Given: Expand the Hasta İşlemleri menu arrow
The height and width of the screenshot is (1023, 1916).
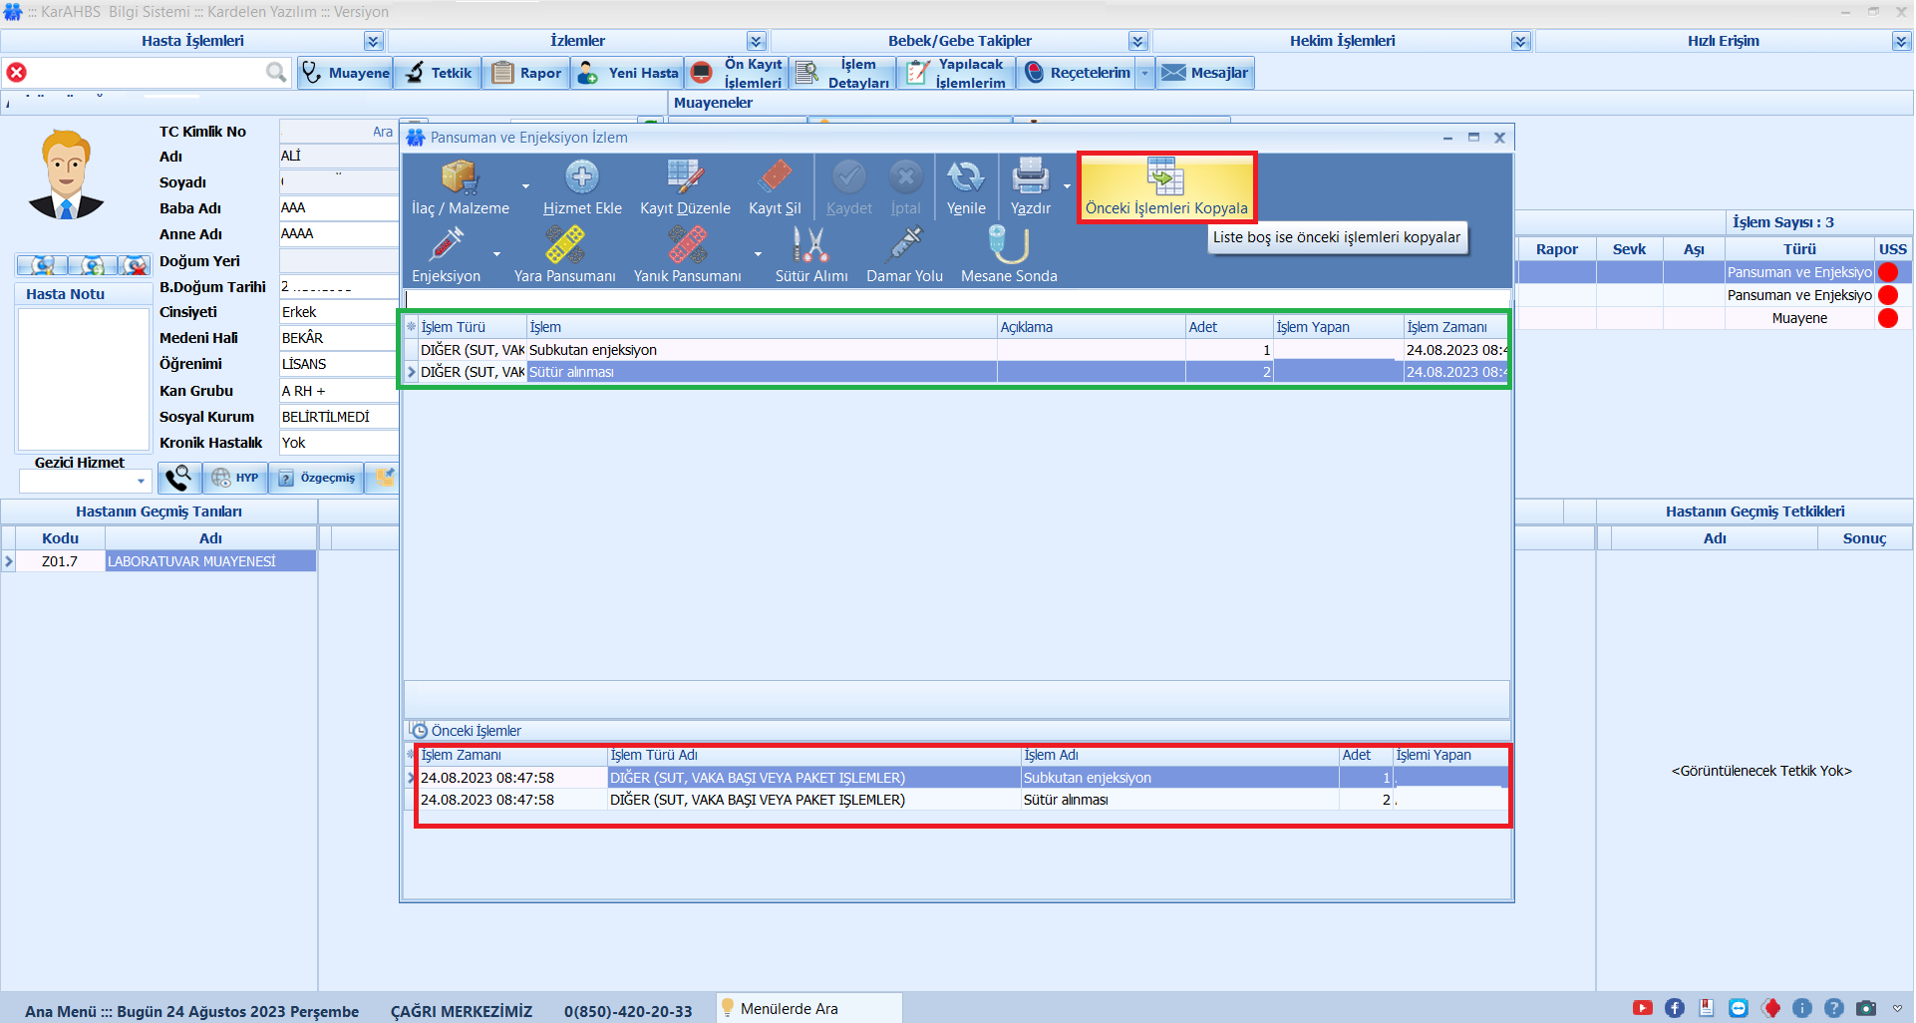Looking at the screenshot, I should coord(374,41).
